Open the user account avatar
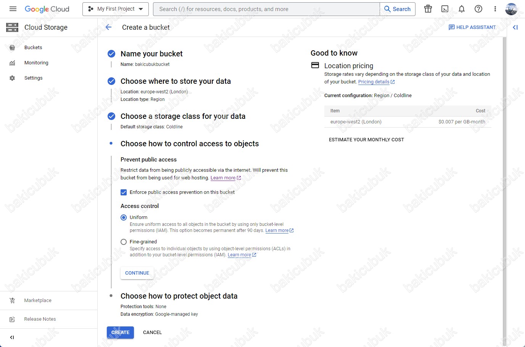The height and width of the screenshot is (347, 525). pyautogui.click(x=511, y=9)
